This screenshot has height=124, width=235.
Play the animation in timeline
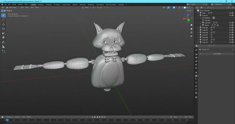(100, 117)
